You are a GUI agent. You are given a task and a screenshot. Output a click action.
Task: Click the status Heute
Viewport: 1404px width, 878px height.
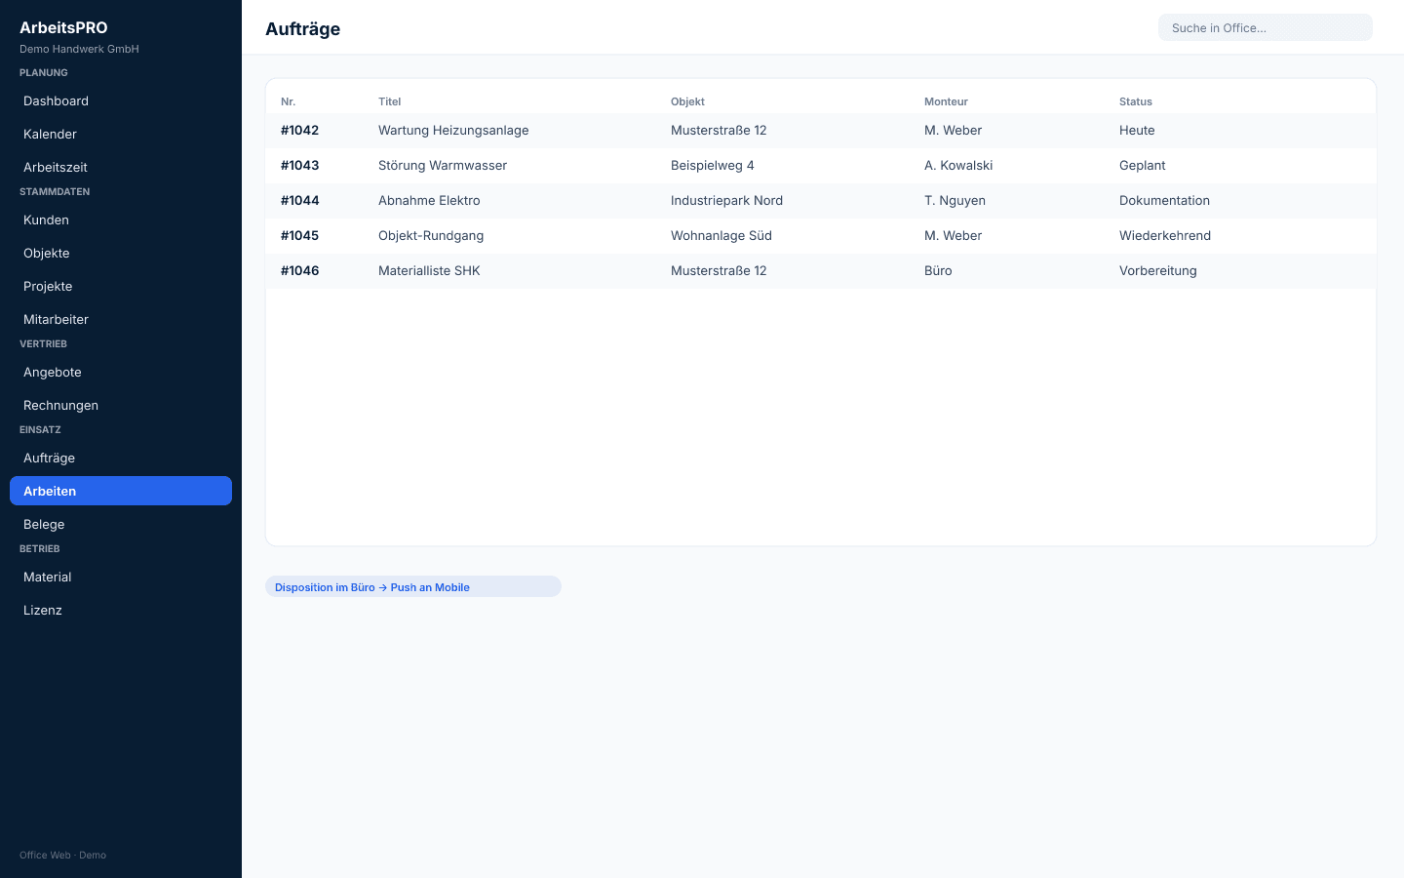(x=1137, y=130)
